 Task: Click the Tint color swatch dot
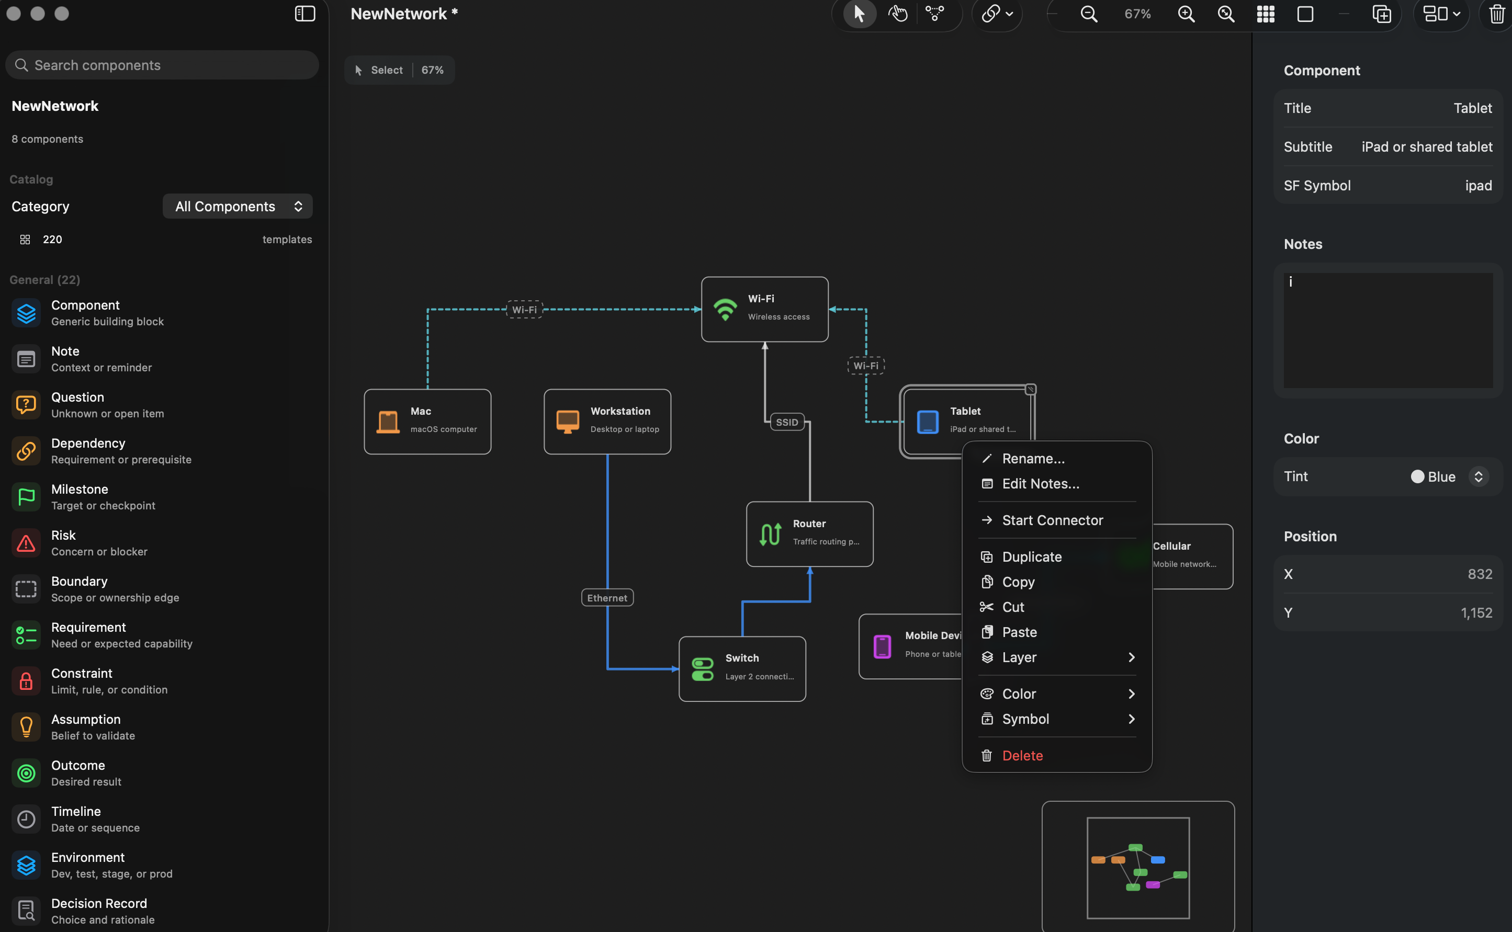1417,476
